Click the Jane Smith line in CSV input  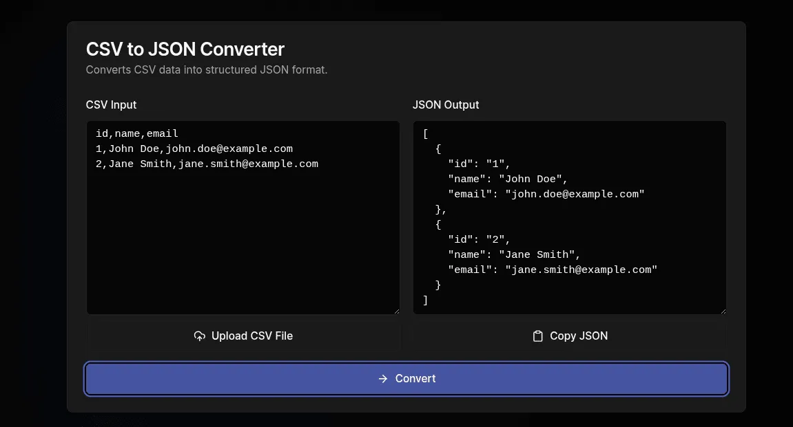point(207,164)
